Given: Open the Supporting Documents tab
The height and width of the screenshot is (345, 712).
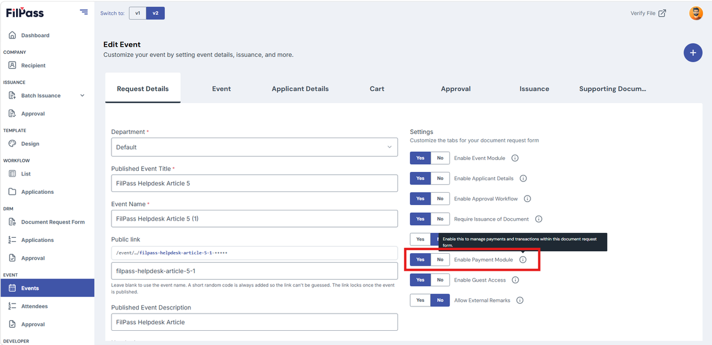Looking at the screenshot, I should [x=612, y=89].
